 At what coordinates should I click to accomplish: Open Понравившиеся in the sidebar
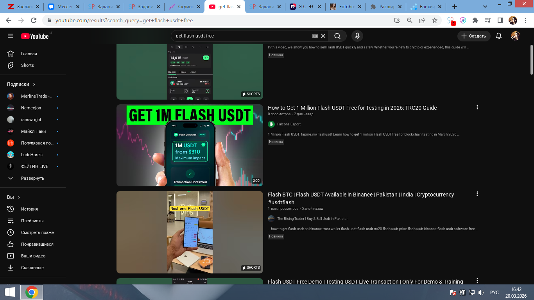33,244
